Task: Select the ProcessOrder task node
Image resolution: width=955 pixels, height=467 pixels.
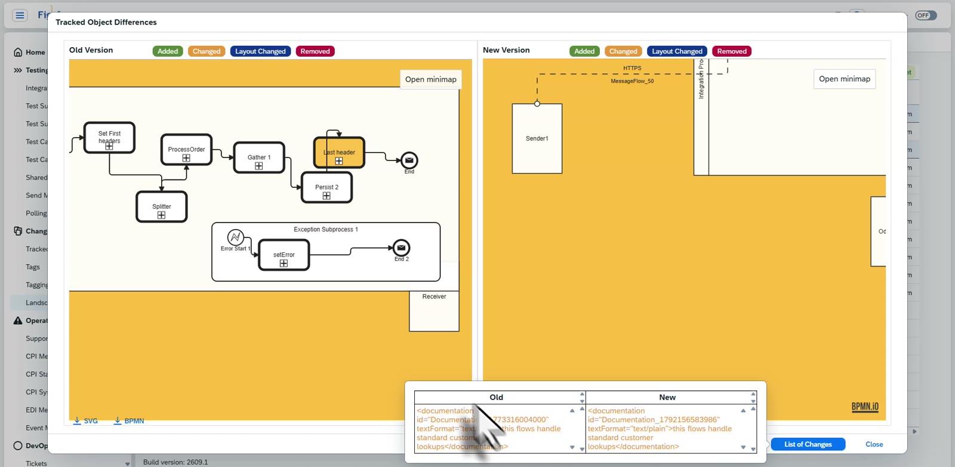Action: [x=186, y=150]
